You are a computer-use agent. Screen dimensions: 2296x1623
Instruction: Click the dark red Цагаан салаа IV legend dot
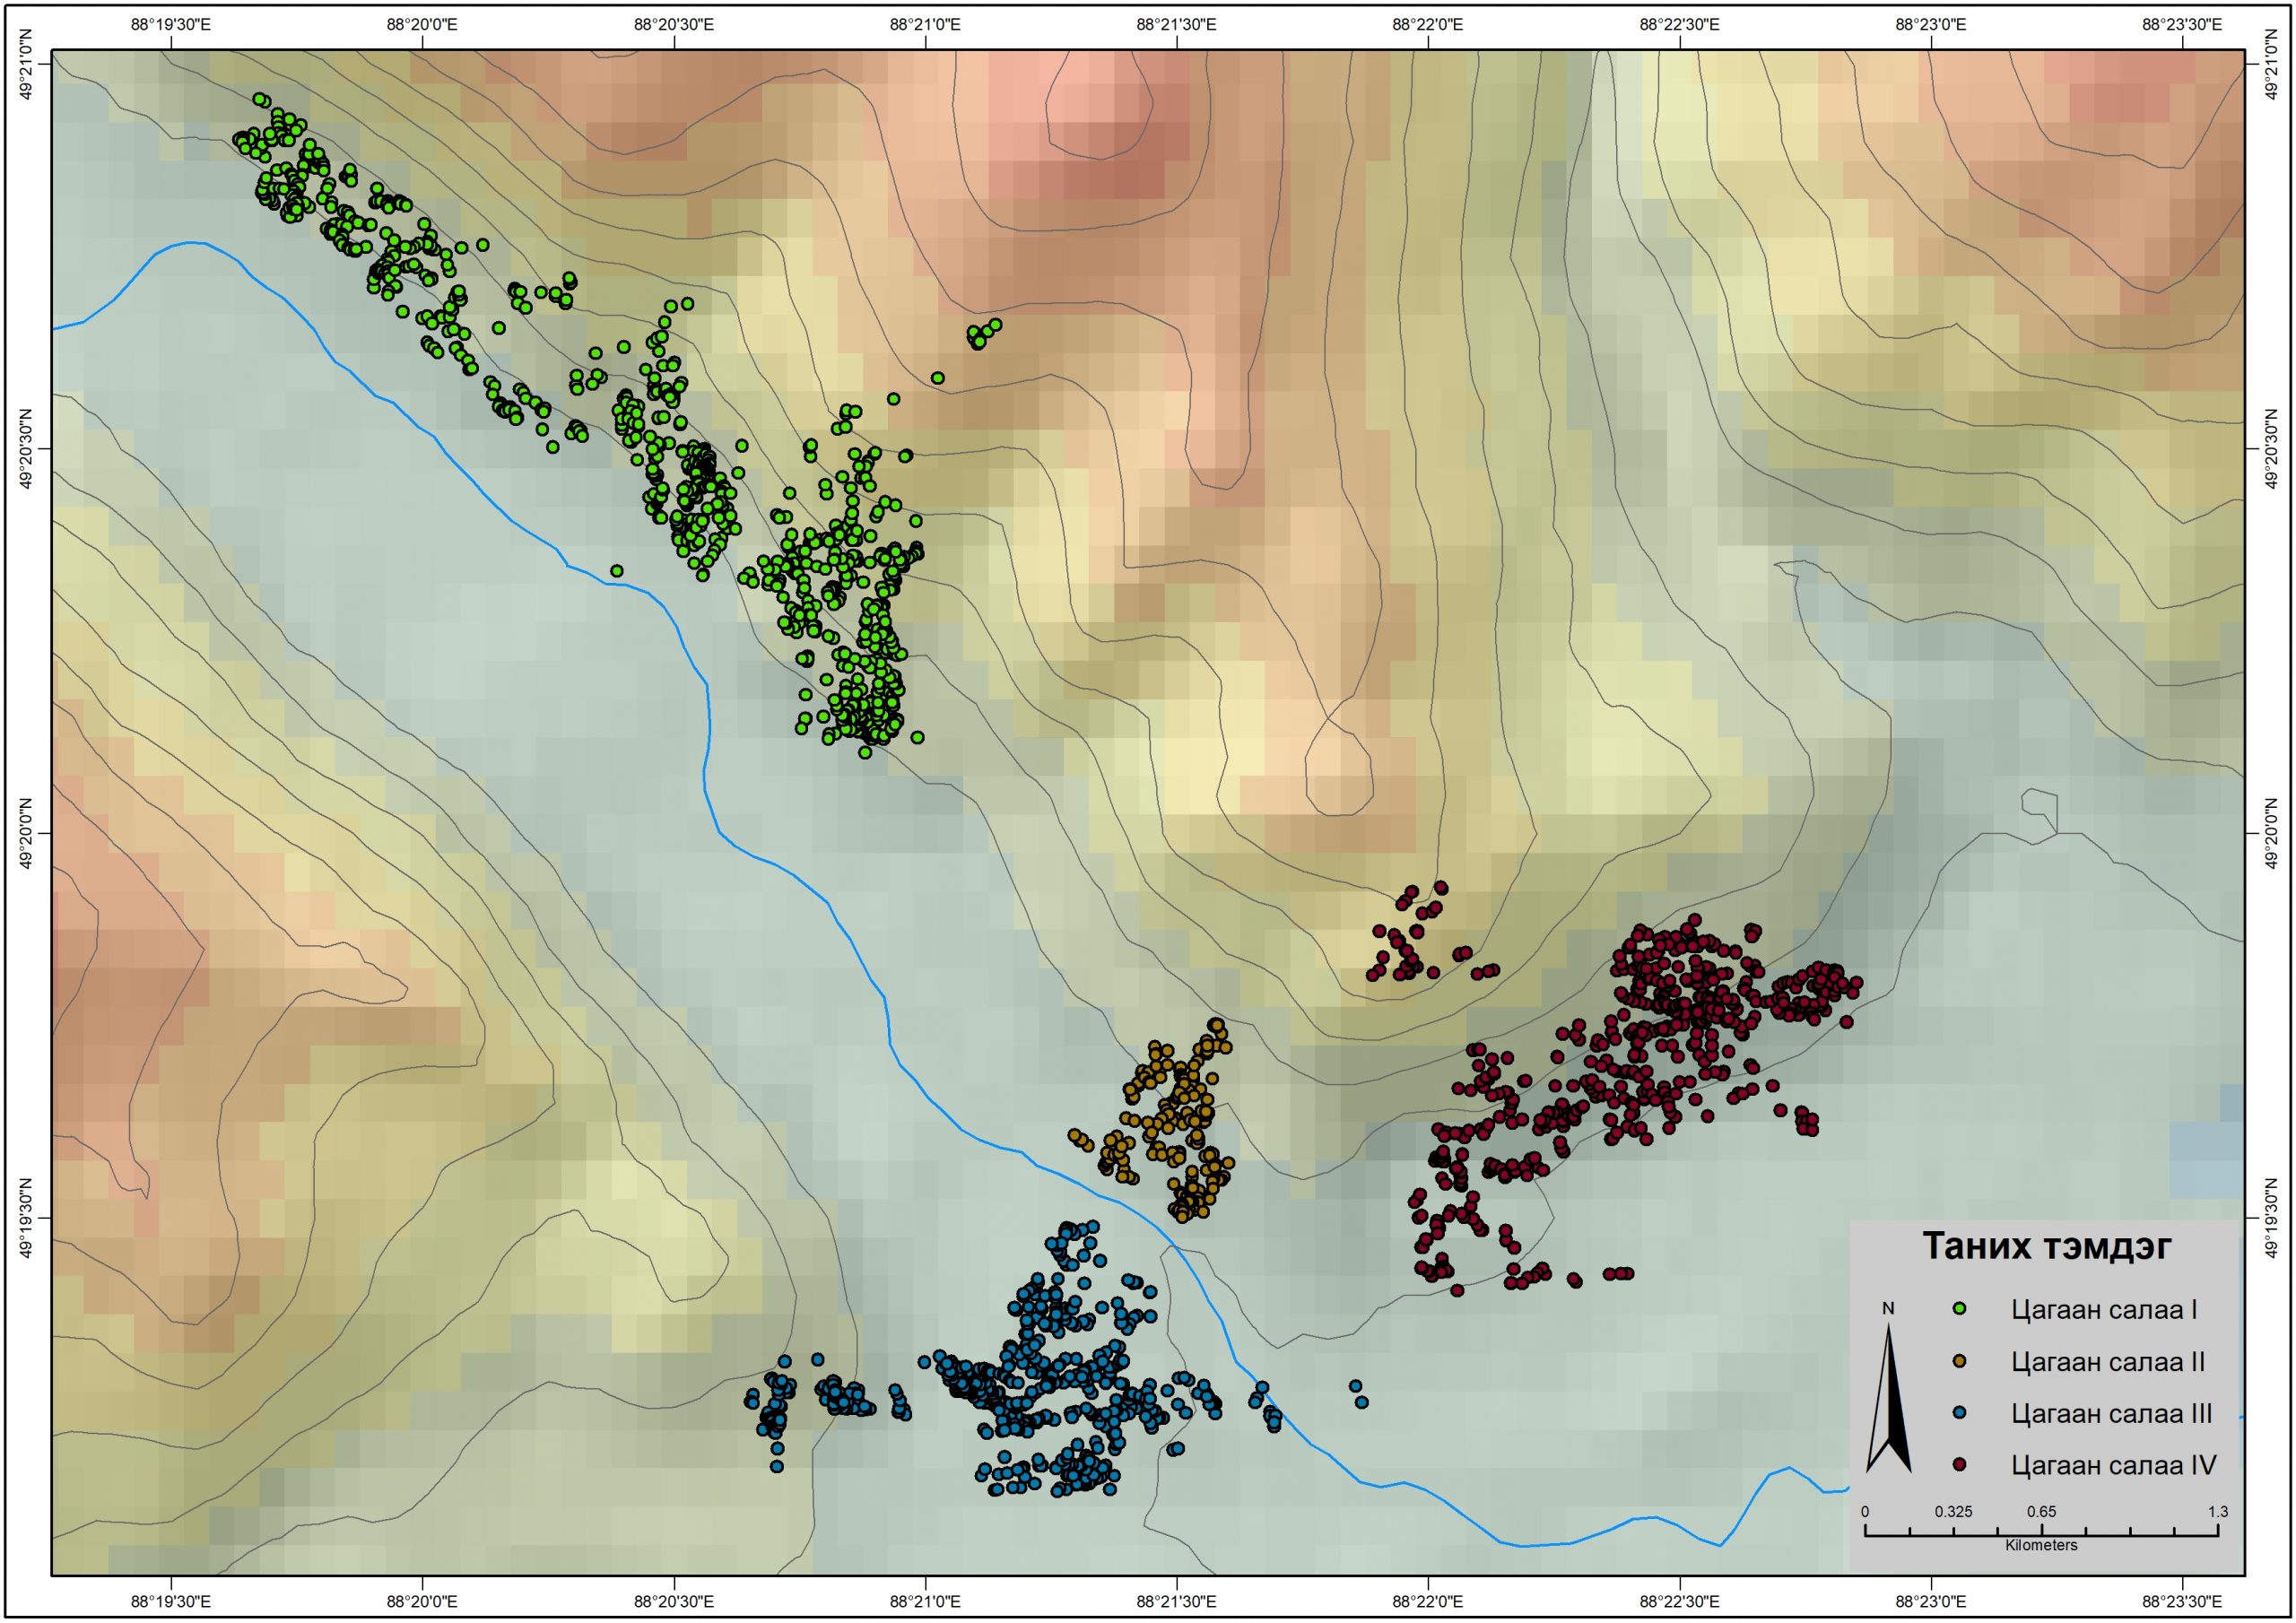click(1959, 1465)
